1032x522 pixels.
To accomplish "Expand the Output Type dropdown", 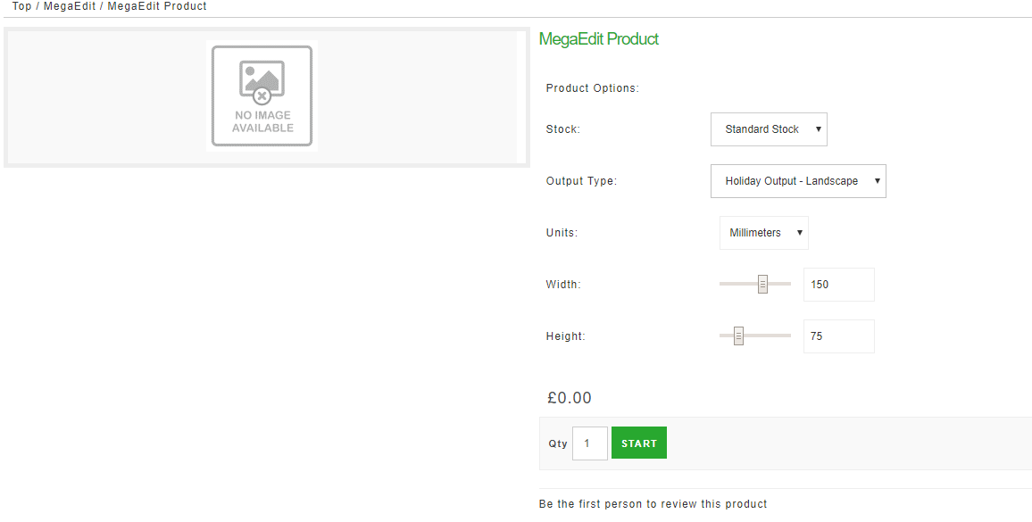I will 798,181.
